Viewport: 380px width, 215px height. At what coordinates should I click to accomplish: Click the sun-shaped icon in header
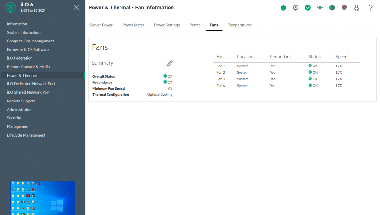[320, 8]
